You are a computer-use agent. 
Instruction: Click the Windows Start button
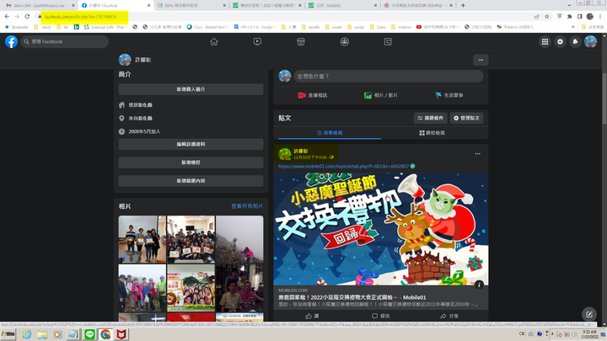tap(8, 334)
